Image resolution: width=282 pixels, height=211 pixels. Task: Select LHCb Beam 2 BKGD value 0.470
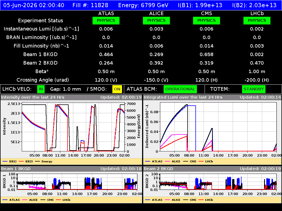[257, 63]
